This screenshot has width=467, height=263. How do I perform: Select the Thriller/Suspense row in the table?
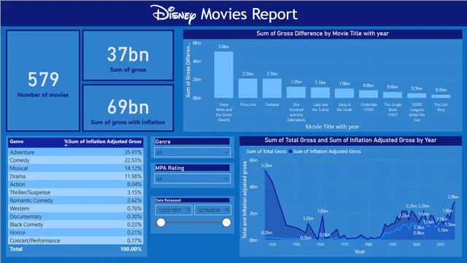point(76,192)
